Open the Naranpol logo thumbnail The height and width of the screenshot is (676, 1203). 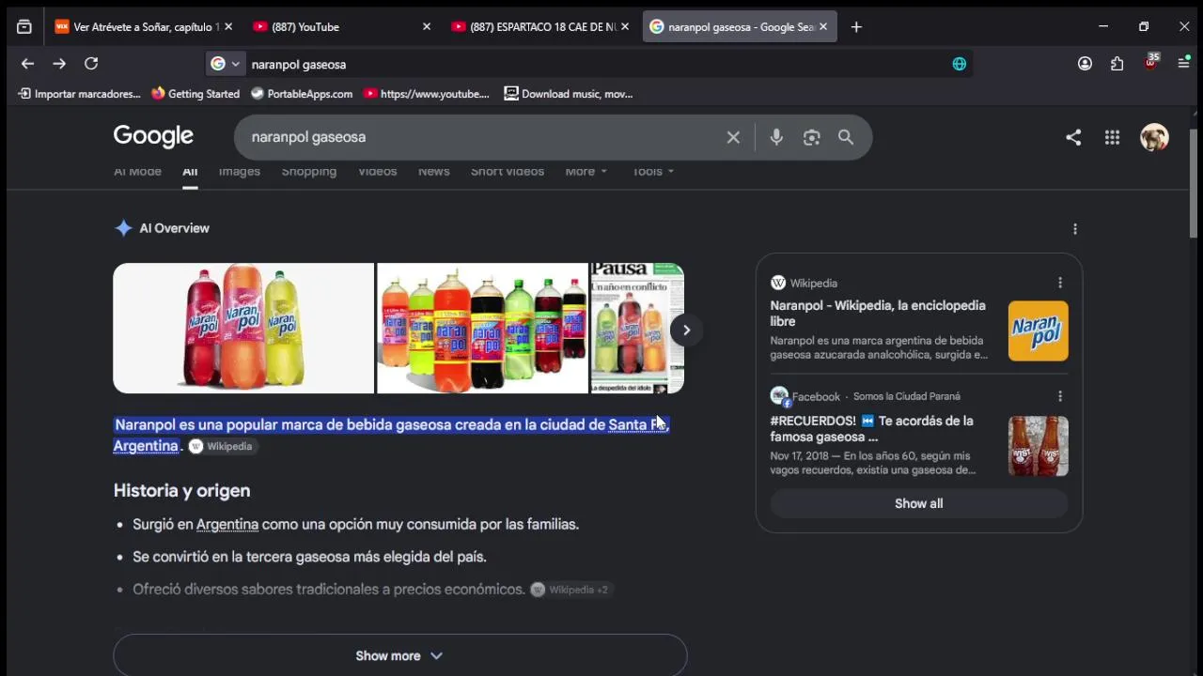1038,330
